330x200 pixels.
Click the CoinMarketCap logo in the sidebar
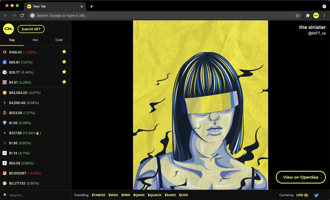click(x=9, y=29)
